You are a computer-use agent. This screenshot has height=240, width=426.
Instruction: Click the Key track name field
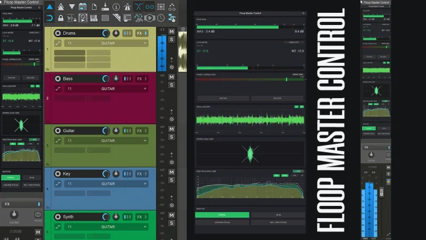(79, 174)
